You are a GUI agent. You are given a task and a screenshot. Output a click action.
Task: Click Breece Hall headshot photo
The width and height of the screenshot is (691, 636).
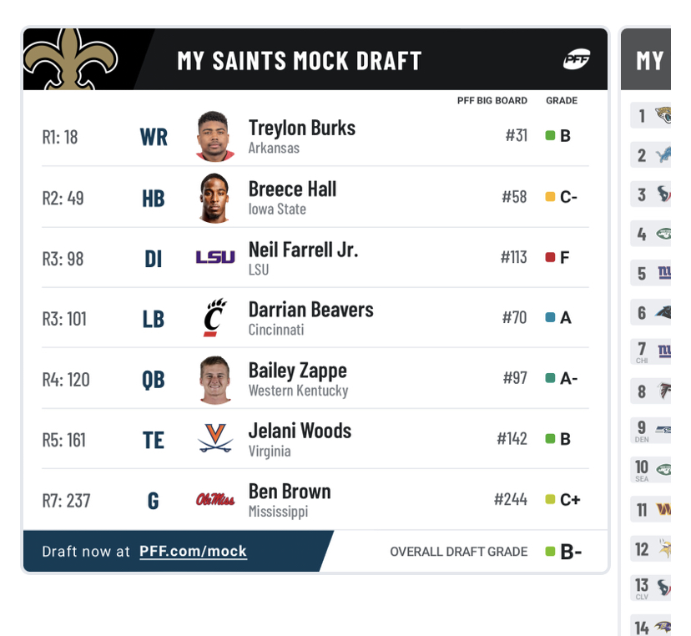[215, 198]
